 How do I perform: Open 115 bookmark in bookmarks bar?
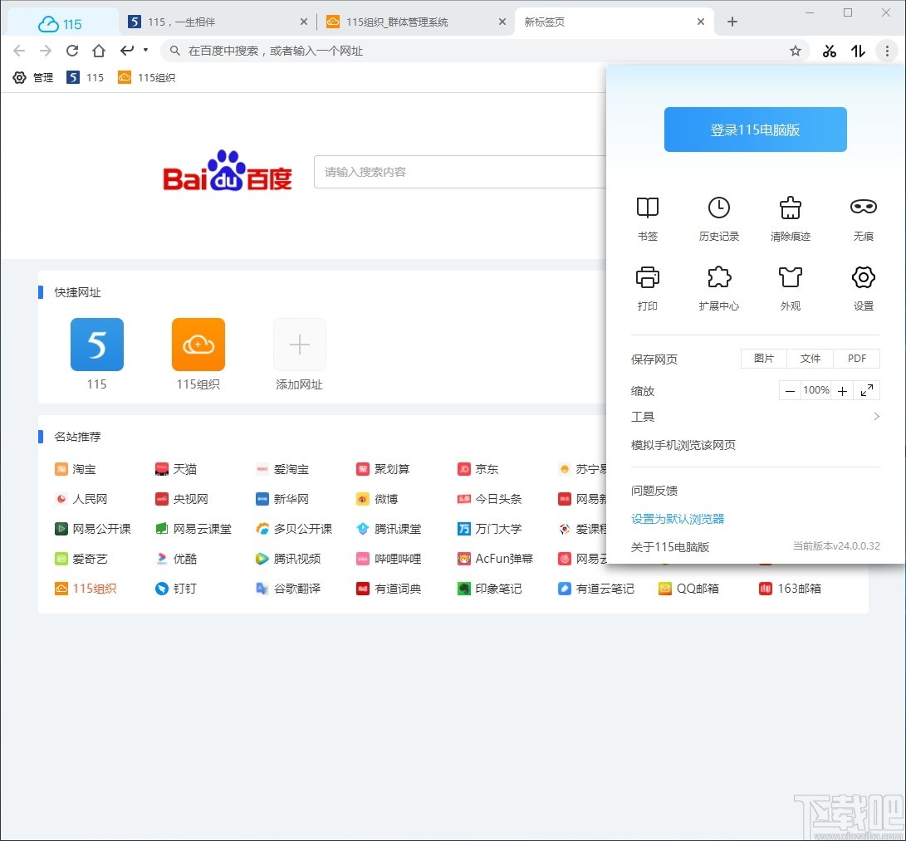86,77
